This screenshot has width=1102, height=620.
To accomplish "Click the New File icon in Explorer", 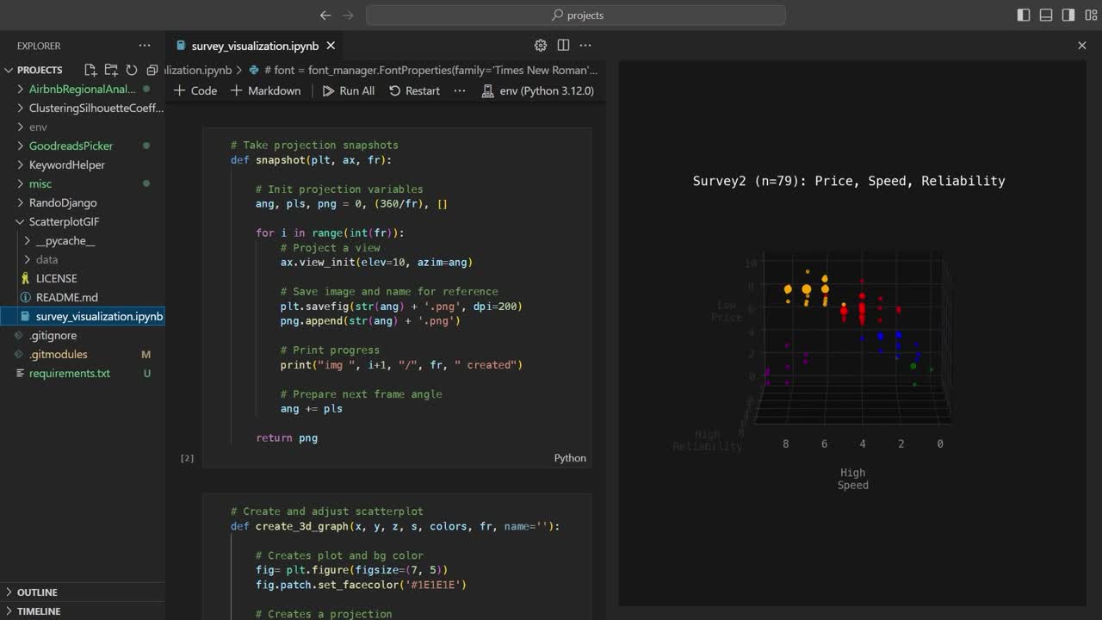I will pos(90,70).
